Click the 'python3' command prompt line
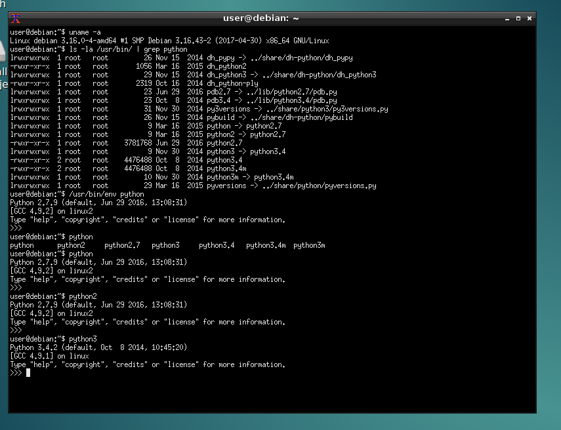Screen dimensions: 561x430 [x=53, y=339]
